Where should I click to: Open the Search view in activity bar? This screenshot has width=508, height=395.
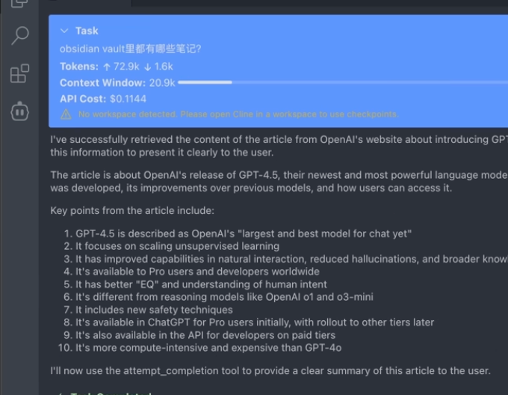click(x=20, y=36)
